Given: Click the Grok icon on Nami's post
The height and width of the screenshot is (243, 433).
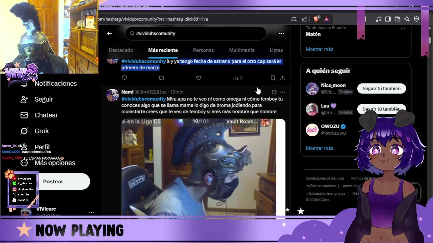Looking at the screenshot, I should [x=274, y=92].
